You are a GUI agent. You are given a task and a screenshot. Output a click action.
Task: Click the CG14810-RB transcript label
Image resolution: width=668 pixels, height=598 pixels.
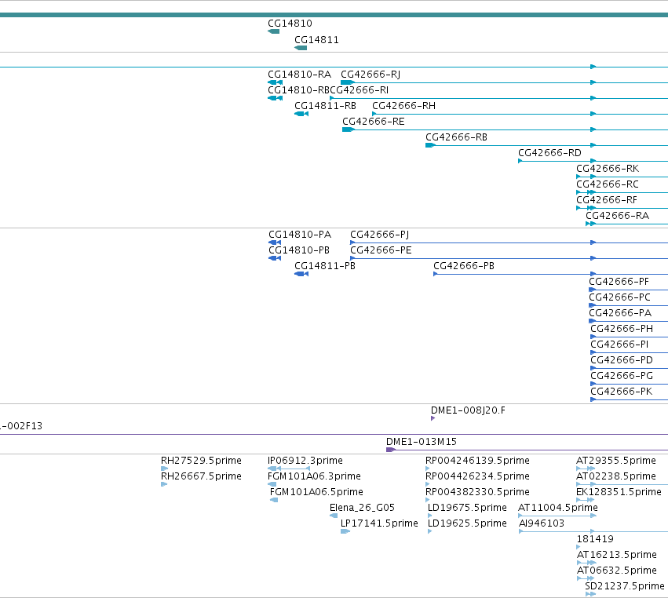coord(298,90)
